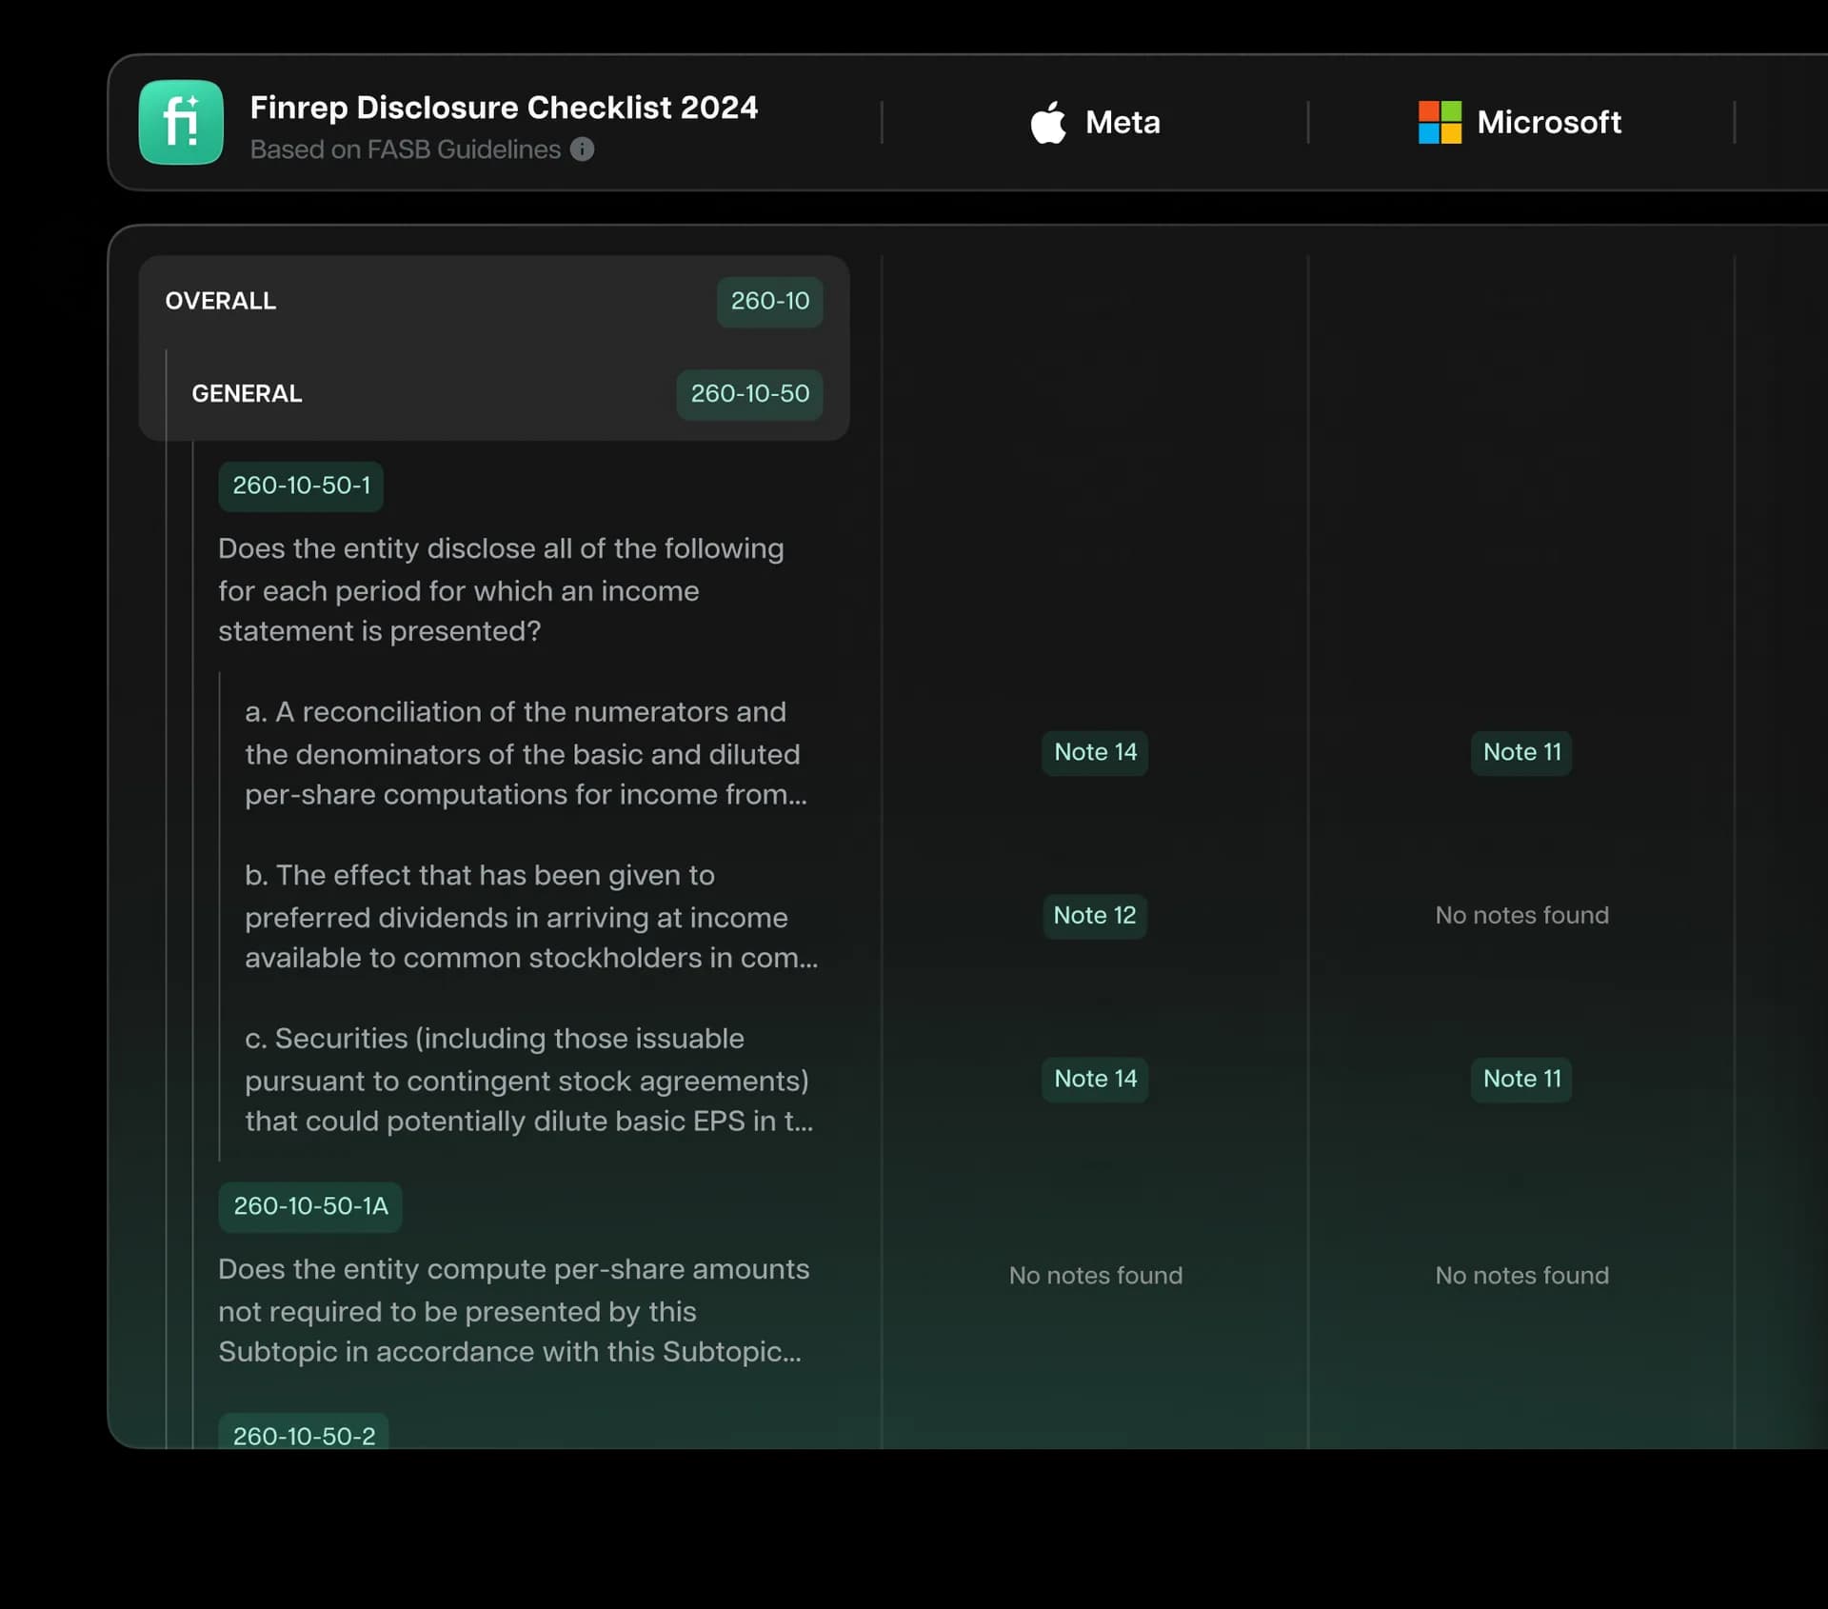The width and height of the screenshot is (1828, 1609).
Task: Click the Apple logo next to Meta
Action: [1048, 122]
